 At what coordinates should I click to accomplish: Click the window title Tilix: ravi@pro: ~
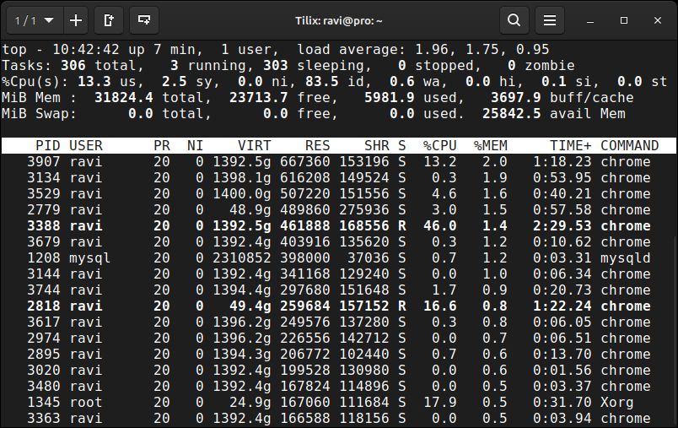(x=338, y=21)
